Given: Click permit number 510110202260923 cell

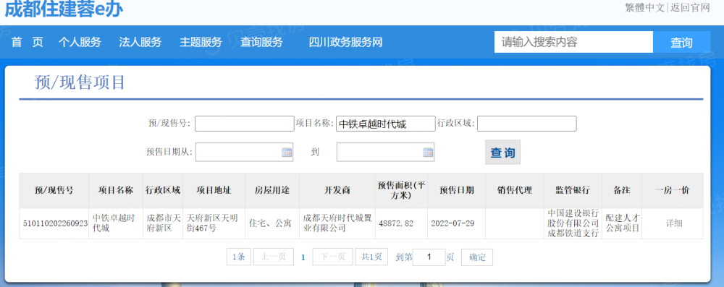Looking at the screenshot, I should [x=54, y=223].
